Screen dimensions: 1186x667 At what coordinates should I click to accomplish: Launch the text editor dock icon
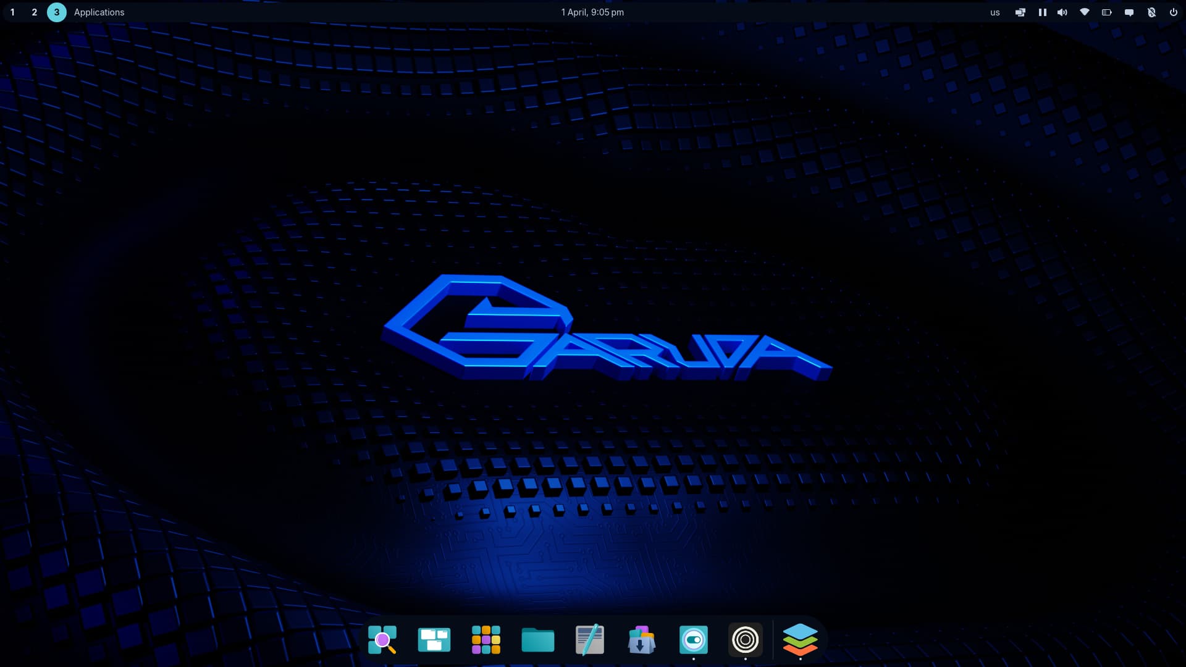click(x=590, y=640)
